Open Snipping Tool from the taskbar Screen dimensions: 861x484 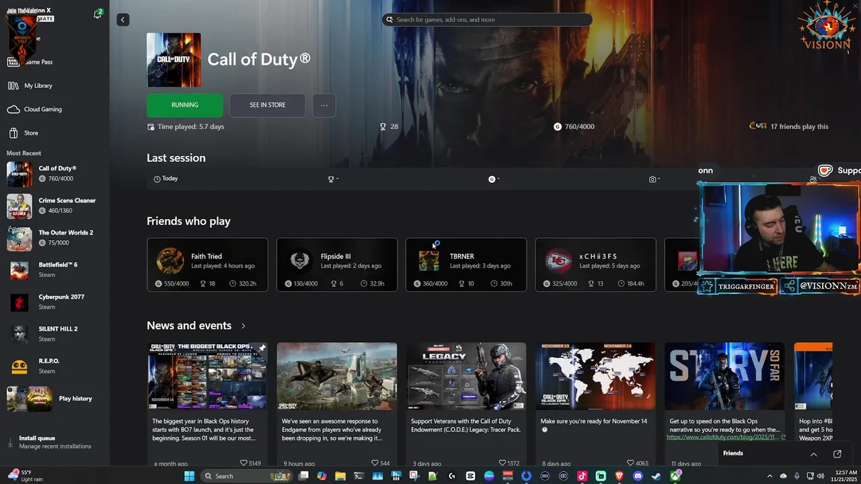(x=414, y=476)
